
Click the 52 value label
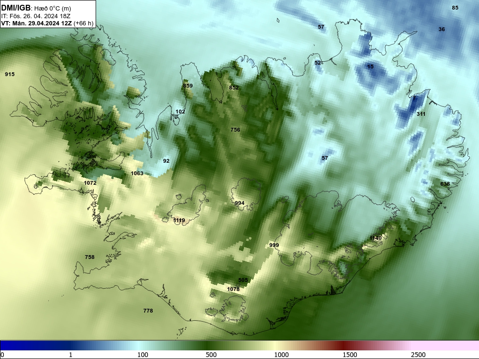pos(318,63)
